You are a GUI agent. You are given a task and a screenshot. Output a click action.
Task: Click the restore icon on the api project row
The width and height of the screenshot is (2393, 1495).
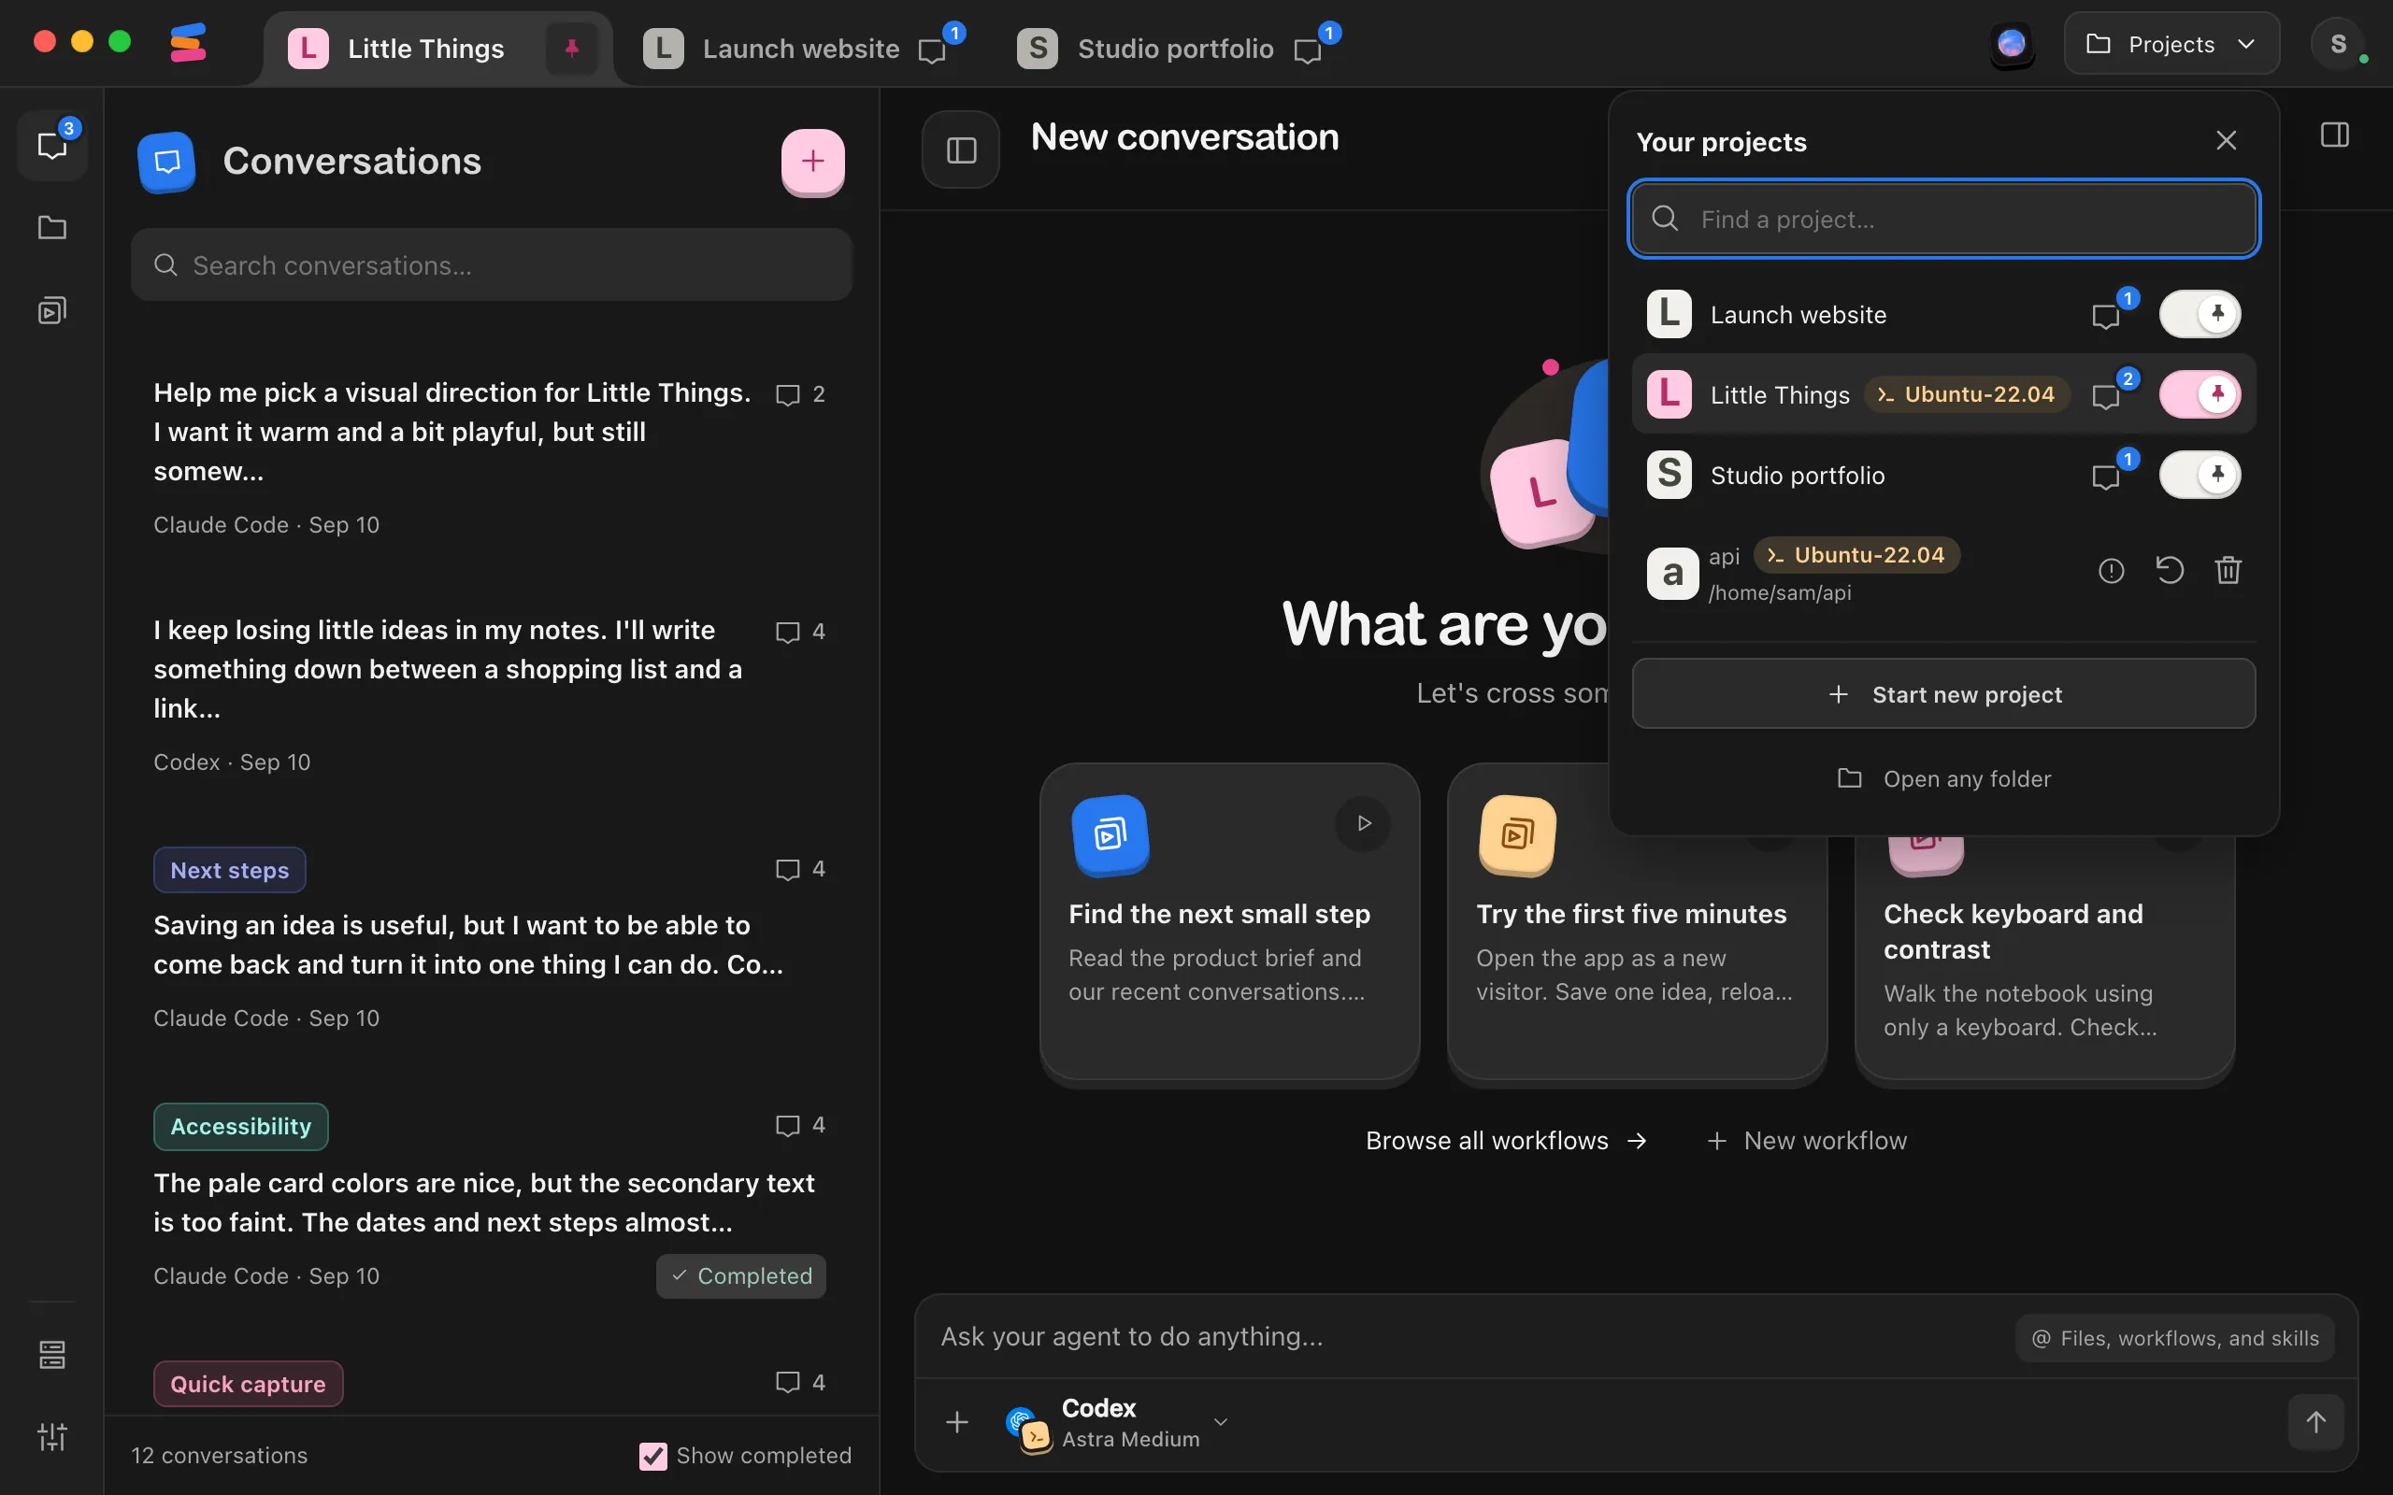[x=2170, y=571]
